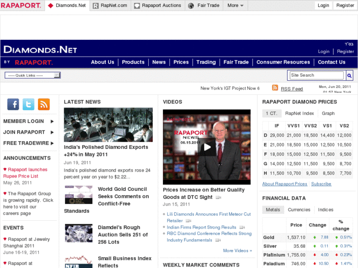358x268 pixels.
Task: Click the Diamonds.Net banner logo
Action: [40, 49]
